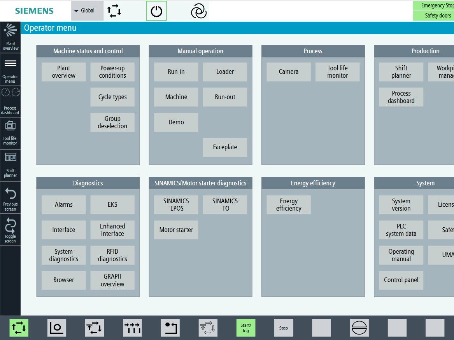The width and height of the screenshot is (454, 340).
Task: Open System version
Action: 401,205
